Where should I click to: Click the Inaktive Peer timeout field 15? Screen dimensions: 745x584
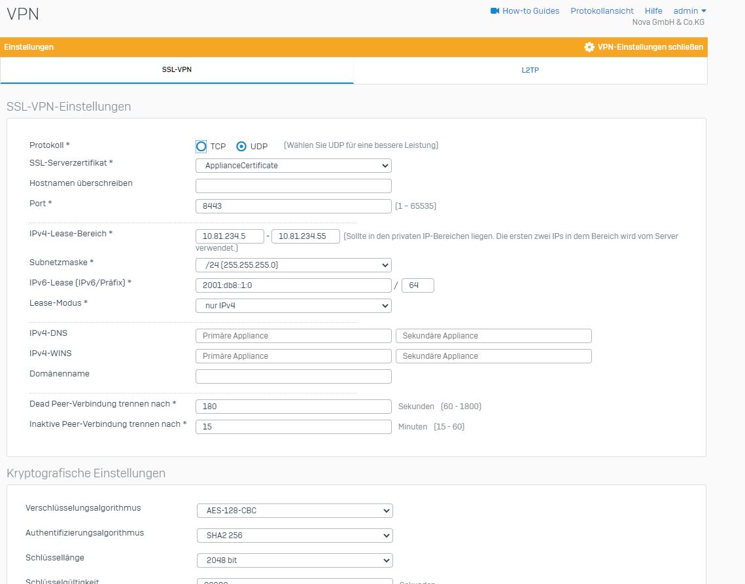click(x=294, y=427)
